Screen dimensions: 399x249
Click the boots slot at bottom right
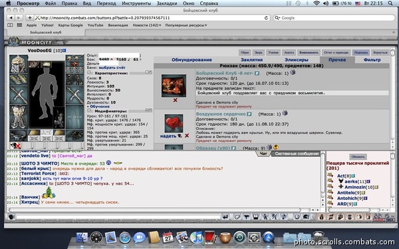coord(74,135)
